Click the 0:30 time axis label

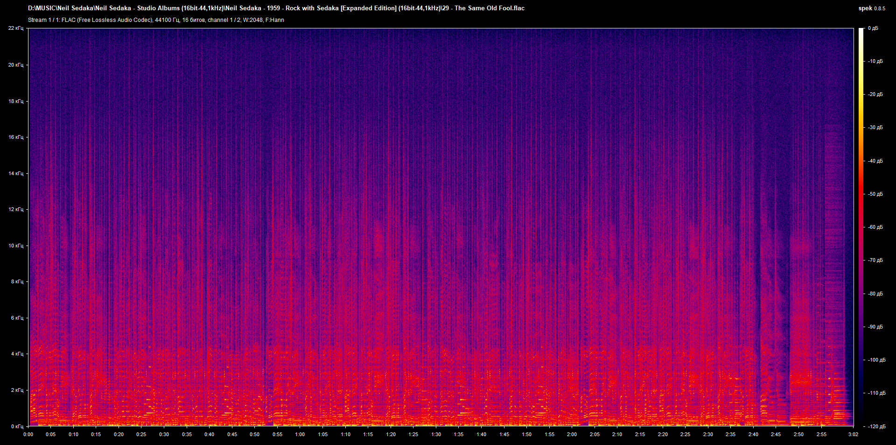tap(164, 434)
